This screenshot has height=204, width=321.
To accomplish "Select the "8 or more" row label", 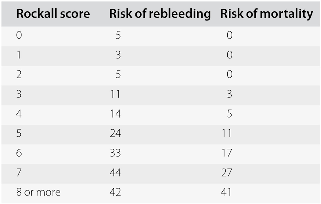I will [38, 192].
